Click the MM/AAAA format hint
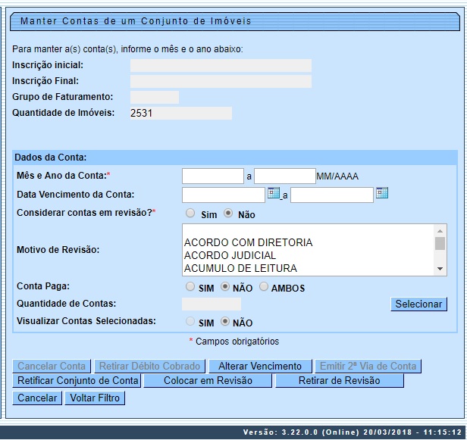The height and width of the screenshot is (440, 467). [337, 176]
